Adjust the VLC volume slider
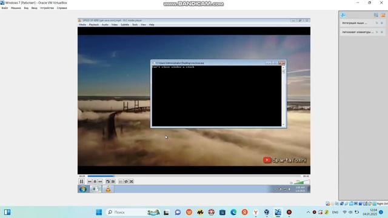Viewport: 388px width, 218px height. [301, 182]
